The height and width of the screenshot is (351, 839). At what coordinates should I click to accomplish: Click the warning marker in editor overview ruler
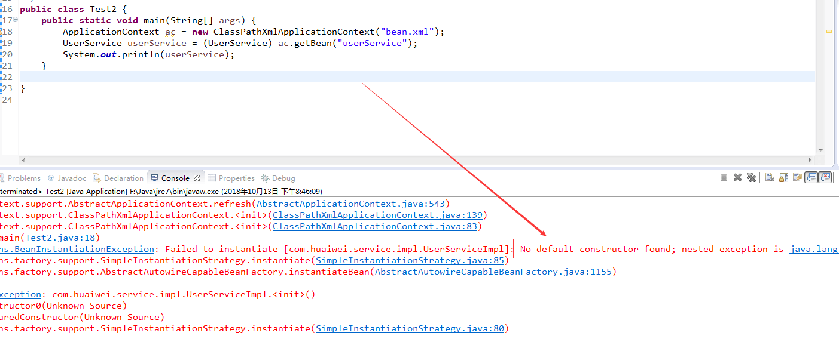point(829,31)
